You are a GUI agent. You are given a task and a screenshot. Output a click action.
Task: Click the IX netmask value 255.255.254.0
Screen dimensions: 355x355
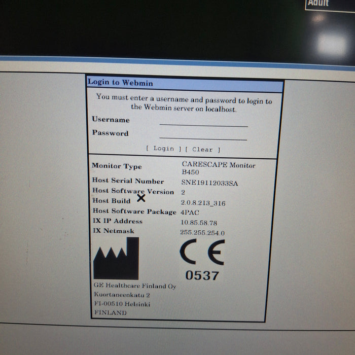(x=202, y=232)
